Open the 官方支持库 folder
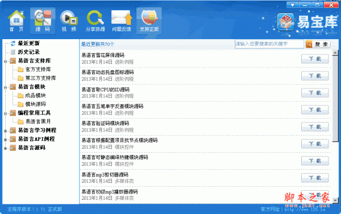This screenshot has height=214, width=341. [38, 69]
